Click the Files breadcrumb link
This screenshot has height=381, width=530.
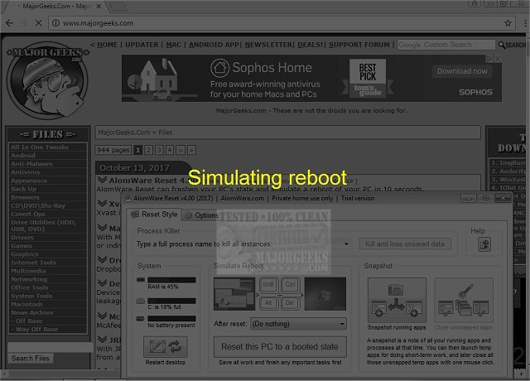click(166, 133)
